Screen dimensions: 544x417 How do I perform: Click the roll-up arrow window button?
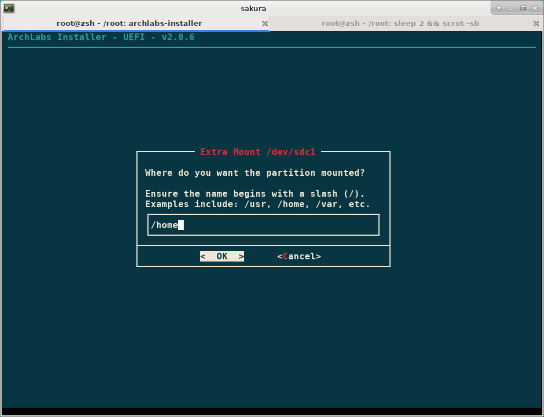499,8
